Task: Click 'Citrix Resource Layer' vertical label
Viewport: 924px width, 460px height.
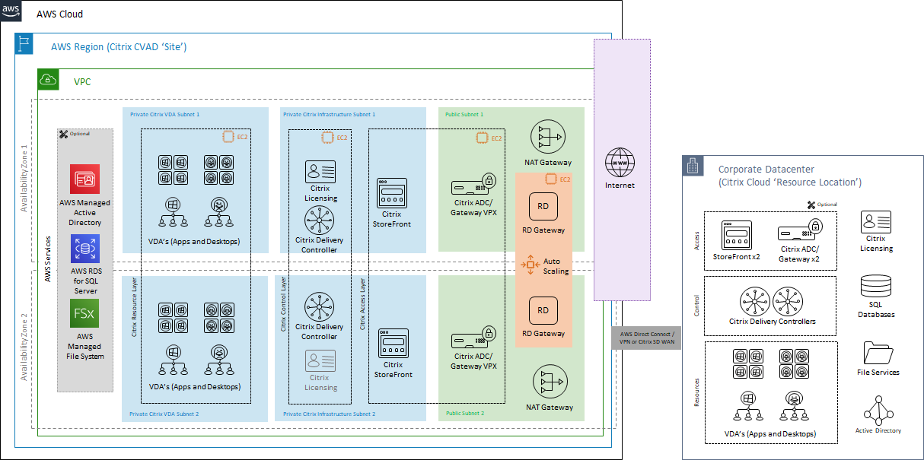Action: coord(135,306)
